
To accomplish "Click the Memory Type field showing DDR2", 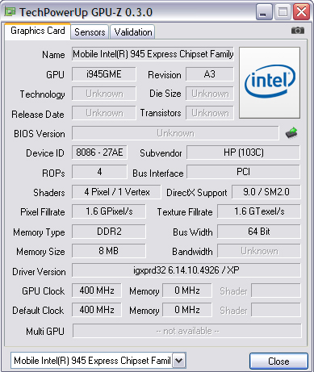I will [109, 232].
